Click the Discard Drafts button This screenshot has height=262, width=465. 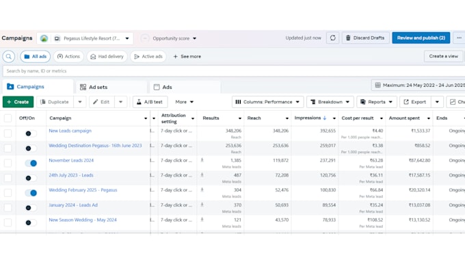365,38
